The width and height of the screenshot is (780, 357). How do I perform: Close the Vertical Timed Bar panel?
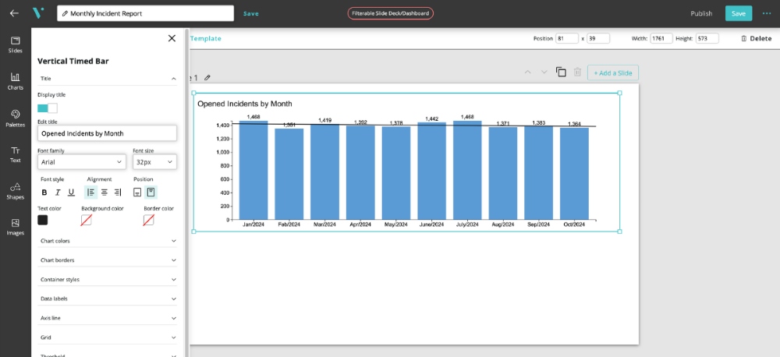[x=172, y=38]
